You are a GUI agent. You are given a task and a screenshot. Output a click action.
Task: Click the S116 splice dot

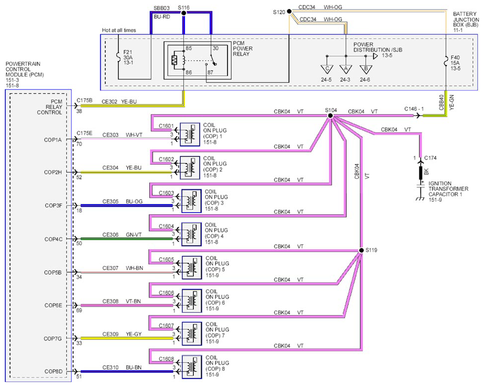point(183,13)
